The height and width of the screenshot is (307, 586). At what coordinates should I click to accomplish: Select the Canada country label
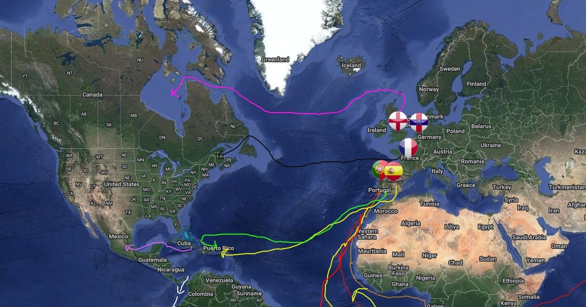pos(92,95)
